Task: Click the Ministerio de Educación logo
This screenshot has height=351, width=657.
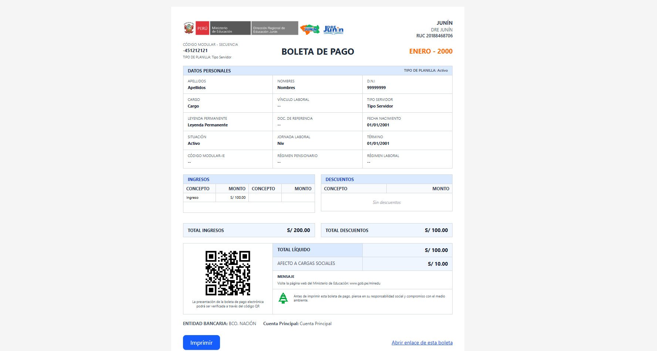Action: pyautogui.click(x=230, y=28)
